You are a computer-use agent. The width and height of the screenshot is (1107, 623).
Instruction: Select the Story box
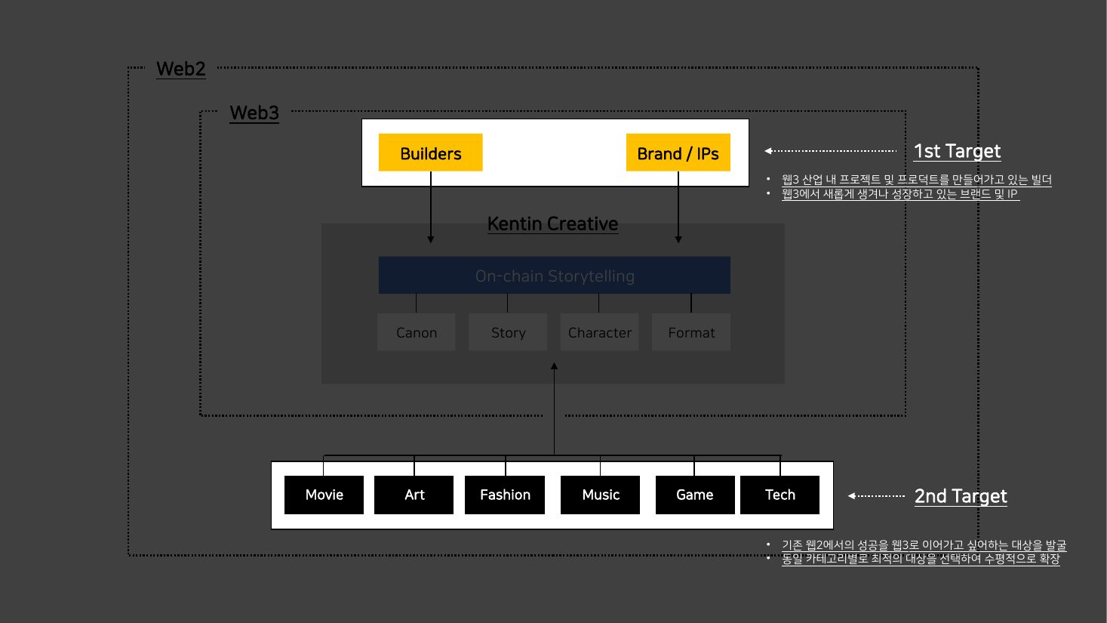(508, 332)
